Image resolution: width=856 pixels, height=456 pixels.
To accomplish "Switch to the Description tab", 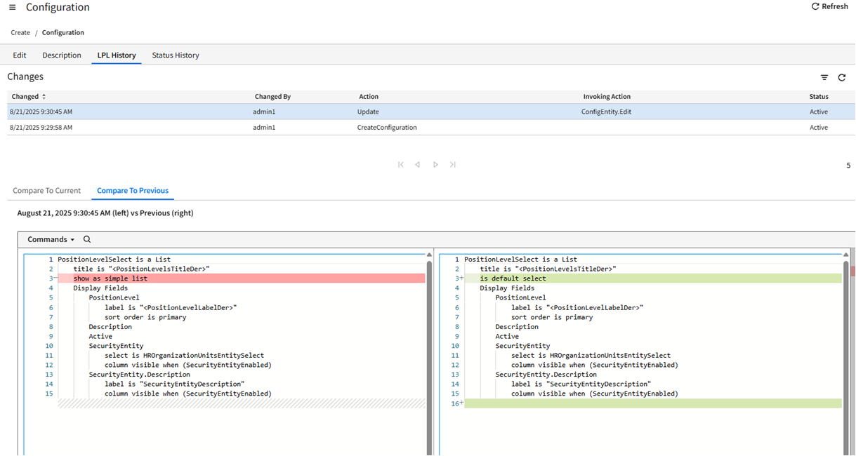I will [x=62, y=55].
